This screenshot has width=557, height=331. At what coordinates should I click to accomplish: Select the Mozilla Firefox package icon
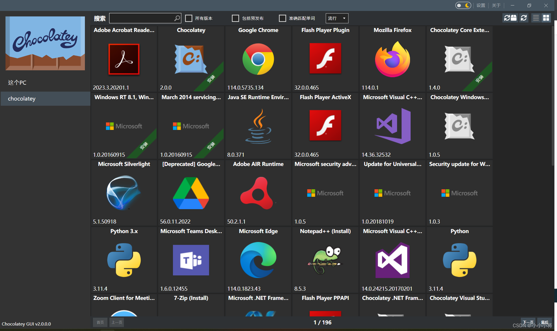tap(392, 59)
